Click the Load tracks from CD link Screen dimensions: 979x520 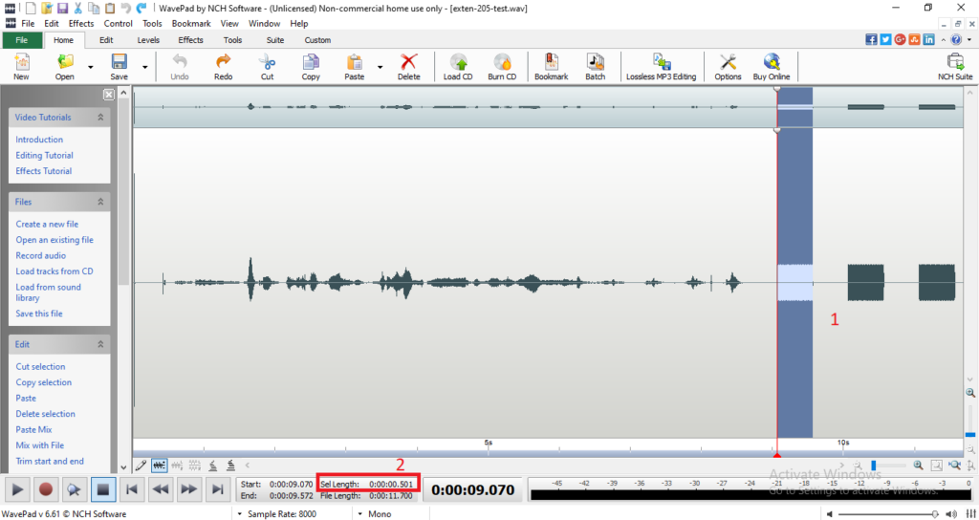click(x=54, y=271)
